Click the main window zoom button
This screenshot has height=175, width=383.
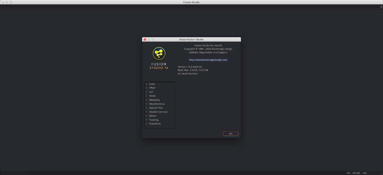(11, 2)
